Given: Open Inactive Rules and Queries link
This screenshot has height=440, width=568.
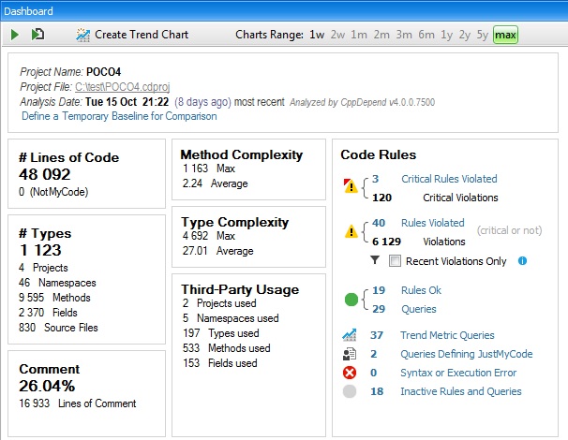Looking at the screenshot, I should 460,391.
